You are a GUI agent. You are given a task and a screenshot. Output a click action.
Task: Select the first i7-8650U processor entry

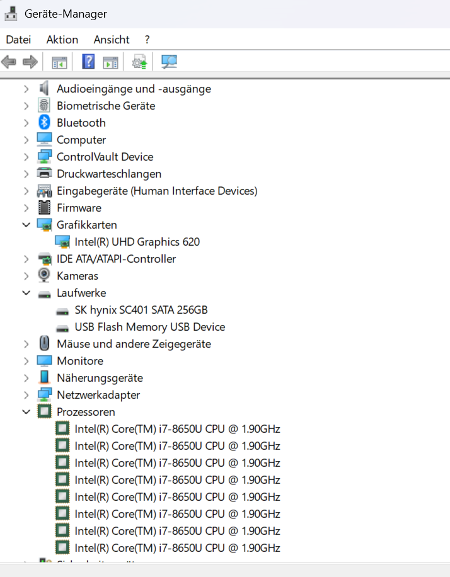point(177,429)
